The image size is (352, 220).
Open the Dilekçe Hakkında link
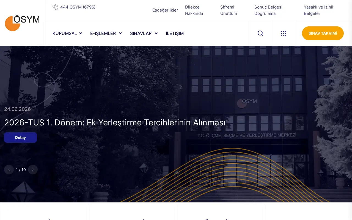tap(194, 10)
